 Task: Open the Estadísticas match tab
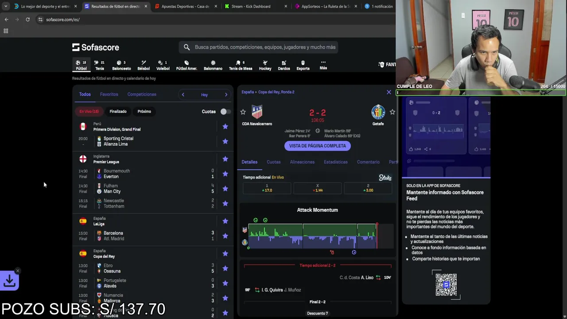[x=336, y=162]
